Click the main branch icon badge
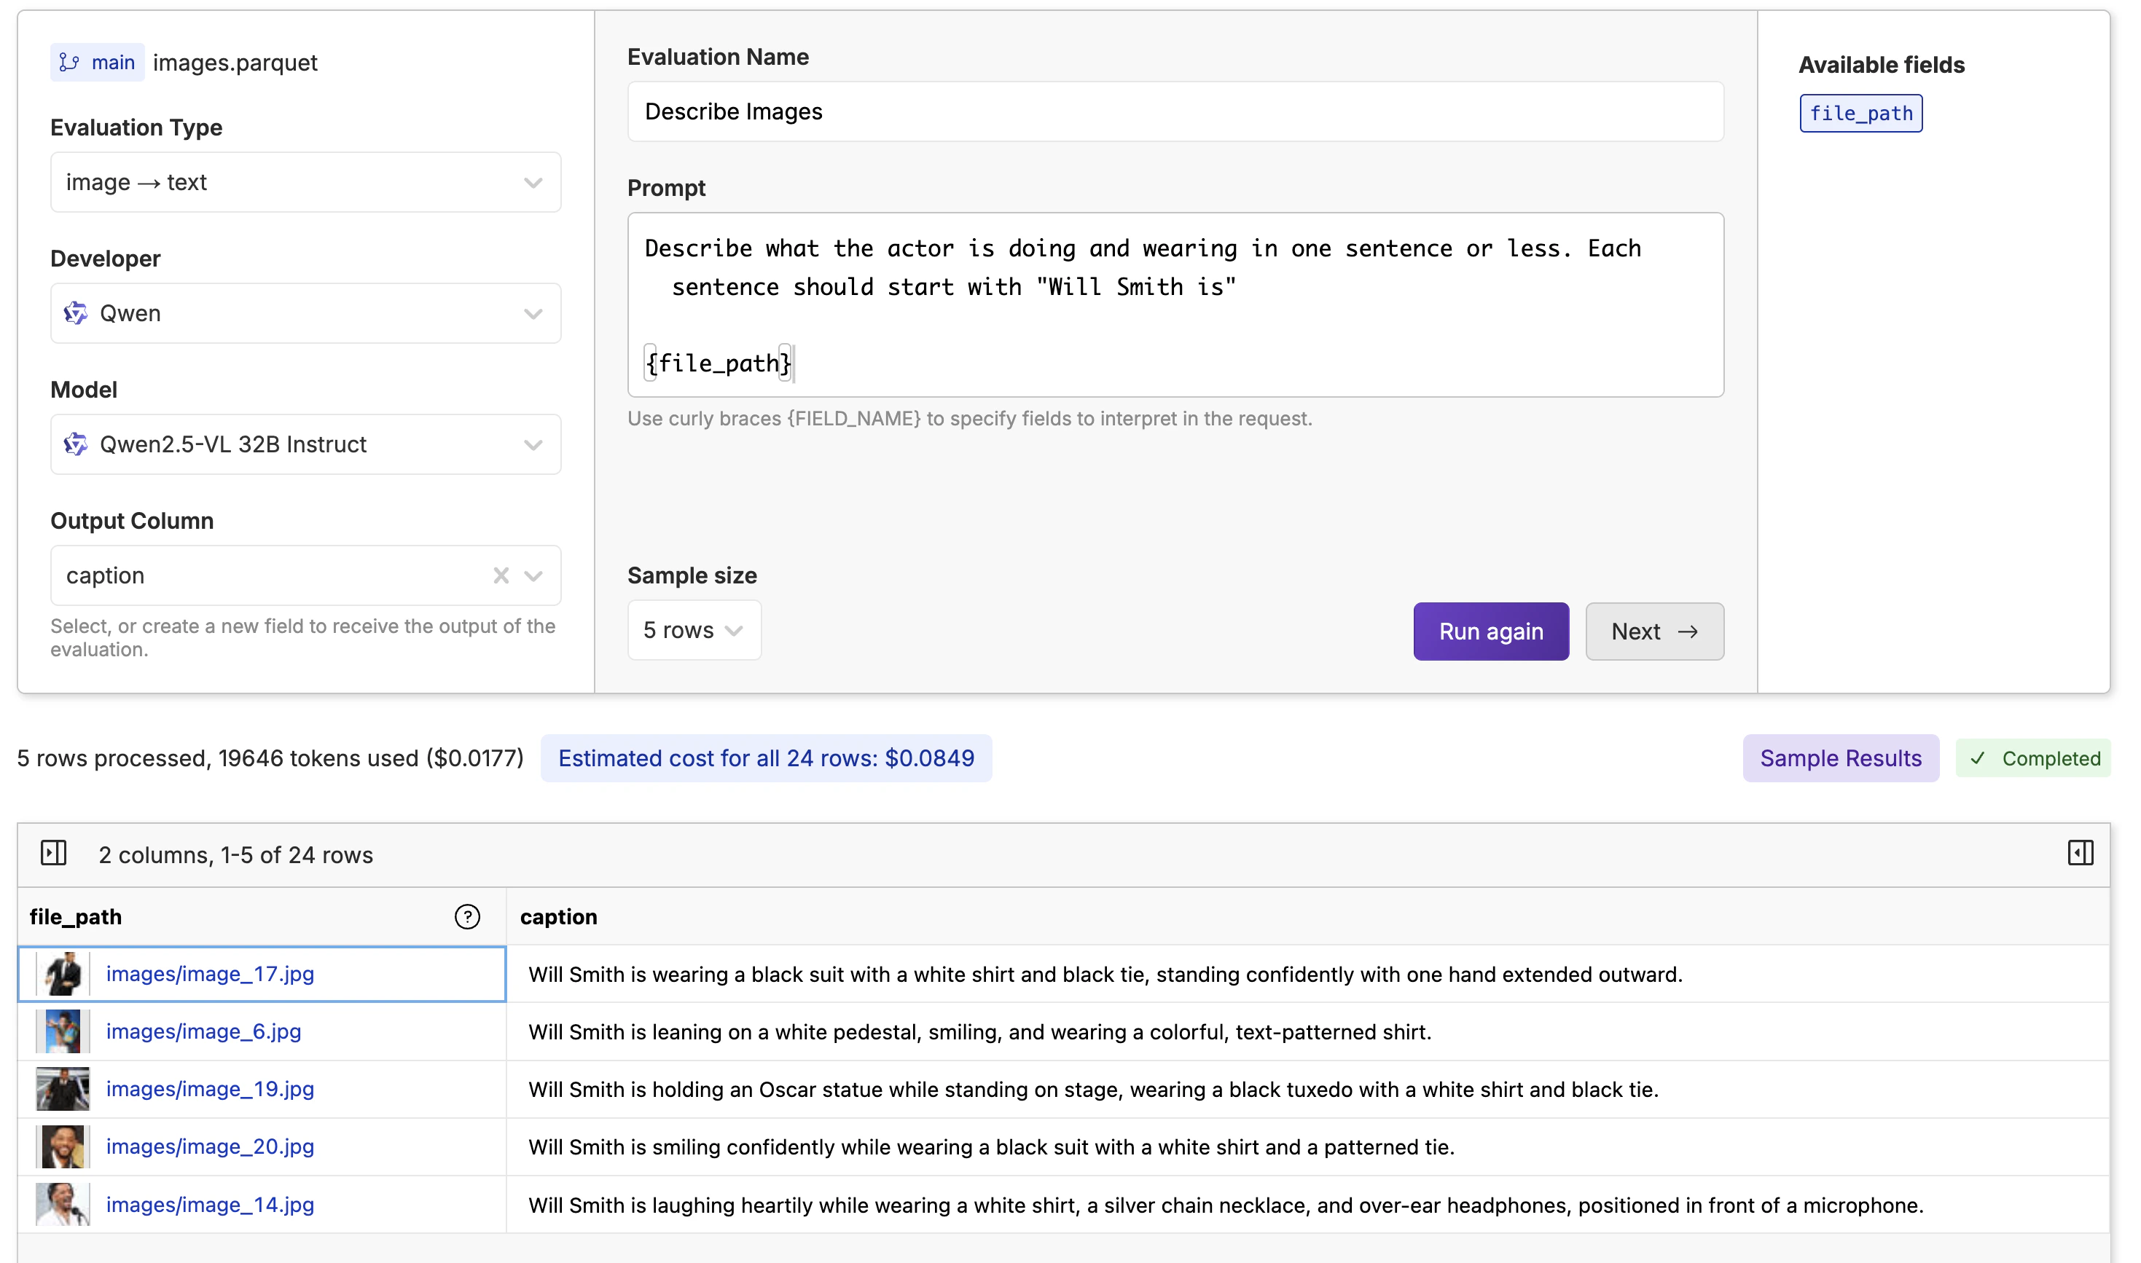Viewport: 2141px width, 1263px height. (x=96, y=62)
